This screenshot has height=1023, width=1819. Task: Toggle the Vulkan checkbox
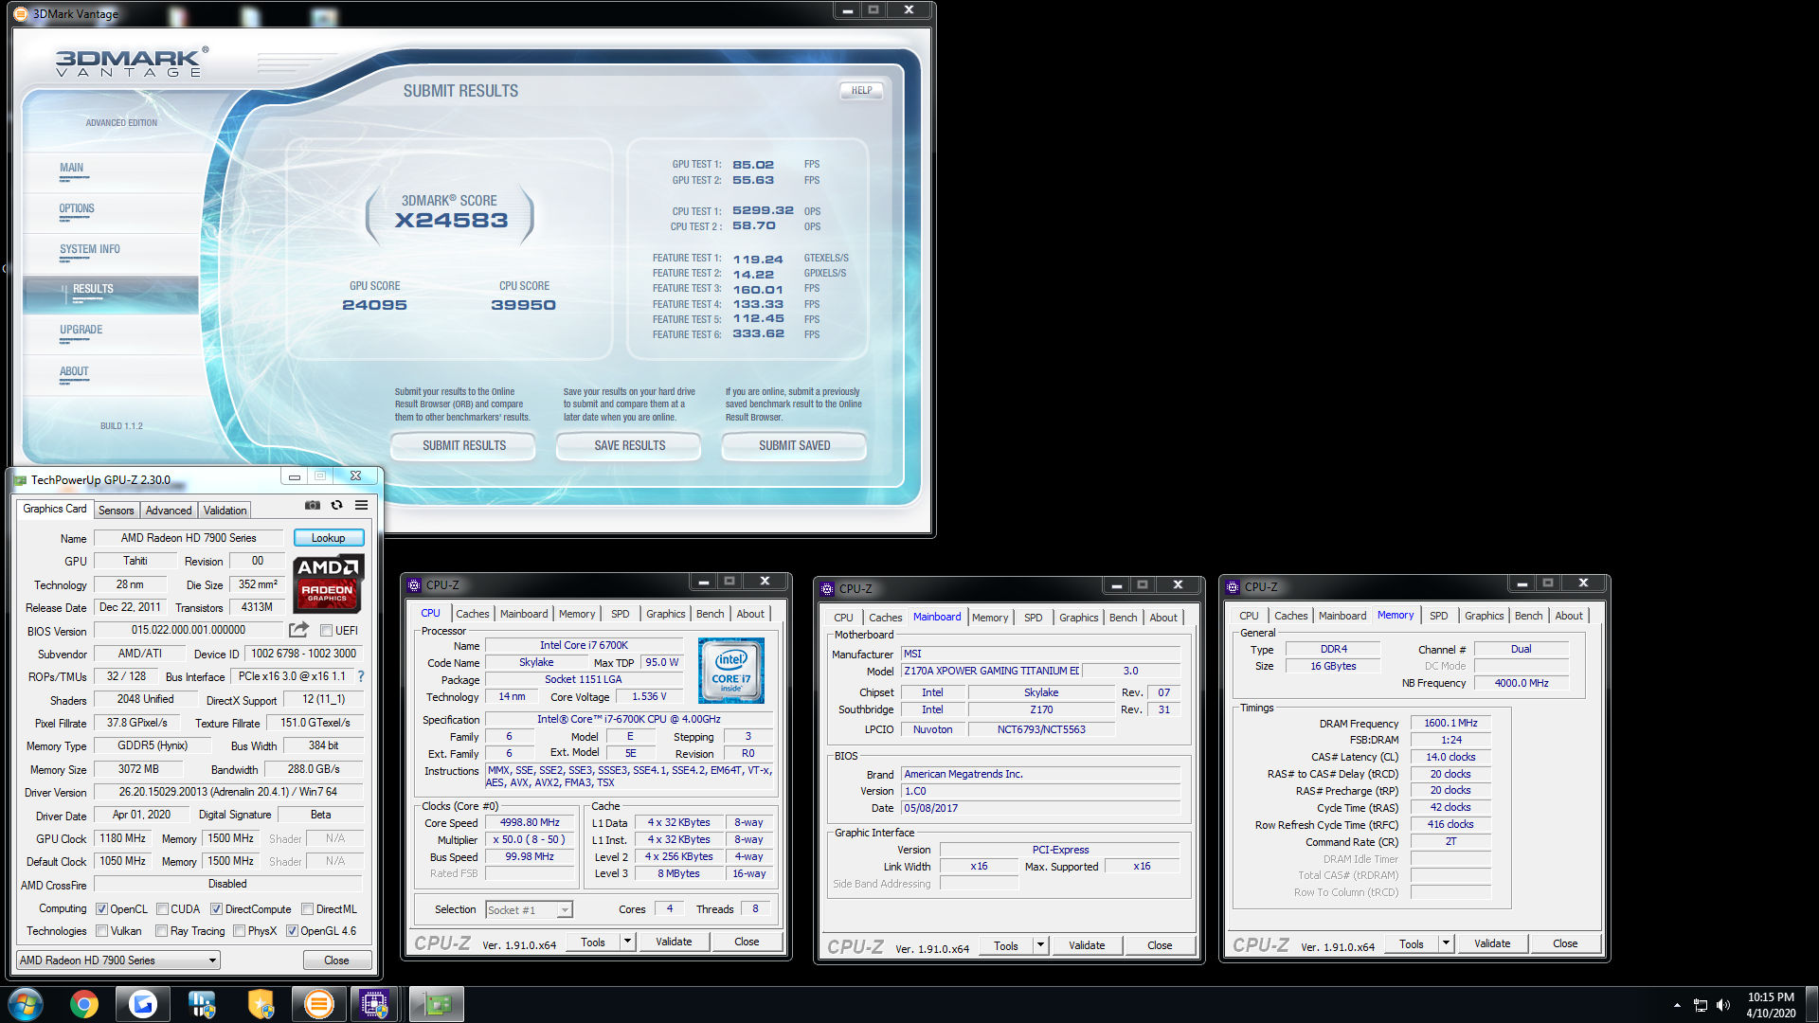101,931
